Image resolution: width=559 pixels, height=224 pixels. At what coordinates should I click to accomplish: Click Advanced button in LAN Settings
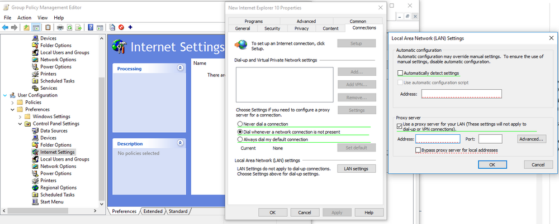tap(531, 139)
